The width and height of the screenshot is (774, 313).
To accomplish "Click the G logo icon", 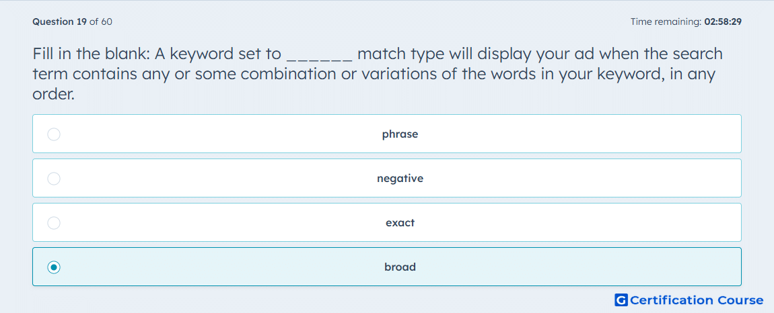I will [621, 300].
